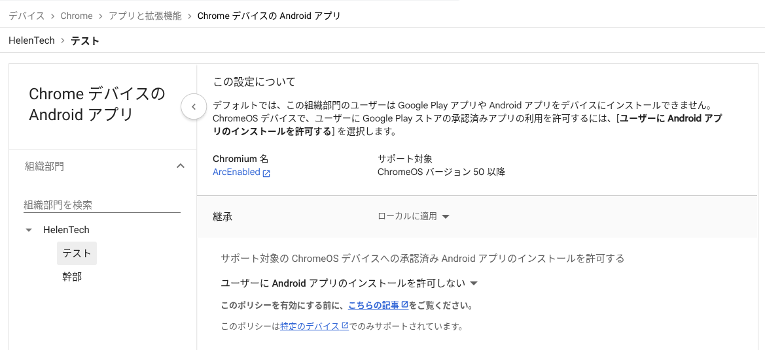Click the external link icon beside ArcEnabled

coord(266,173)
